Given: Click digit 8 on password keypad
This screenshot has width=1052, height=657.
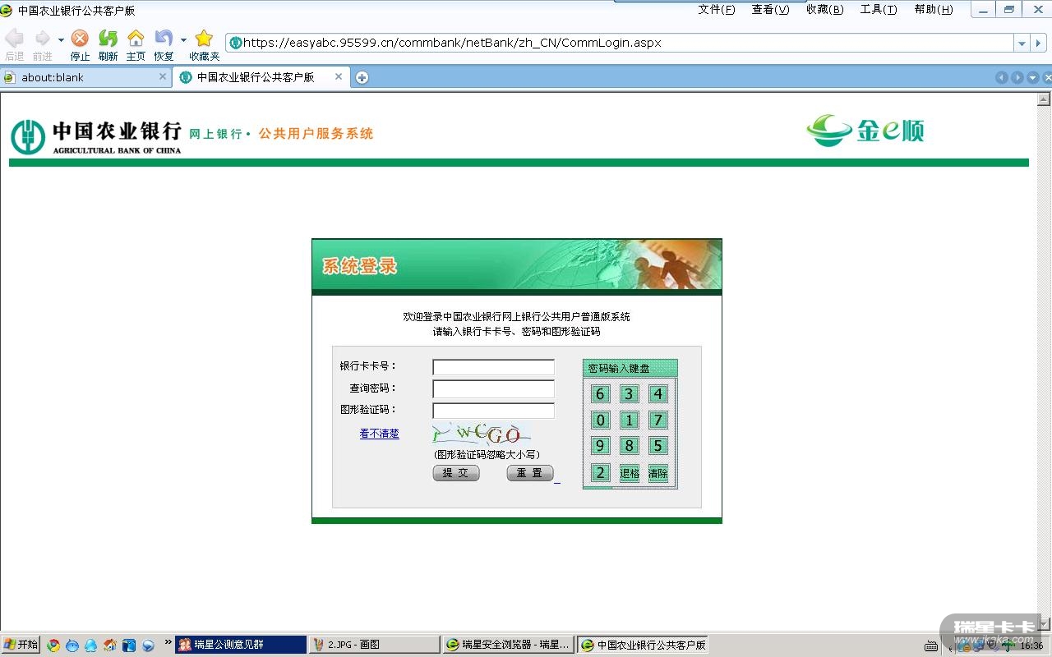Looking at the screenshot, I should coord(630,446).
